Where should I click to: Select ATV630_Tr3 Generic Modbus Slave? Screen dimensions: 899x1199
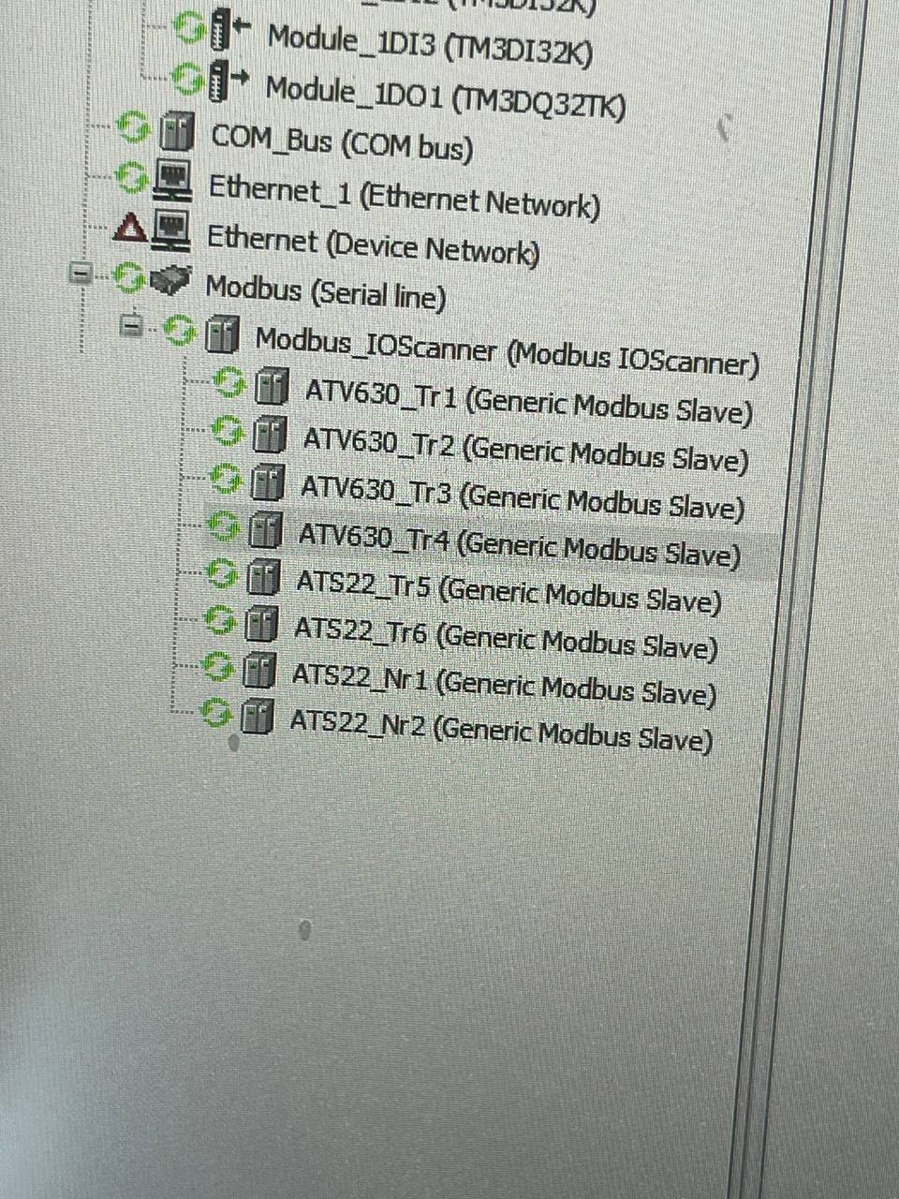[x=522, y=496]
